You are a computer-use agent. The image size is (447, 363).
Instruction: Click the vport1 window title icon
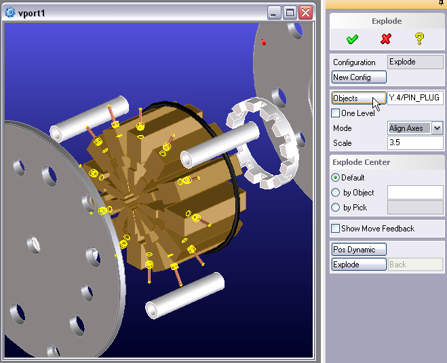pyautogui.click(x=9, y=13)
